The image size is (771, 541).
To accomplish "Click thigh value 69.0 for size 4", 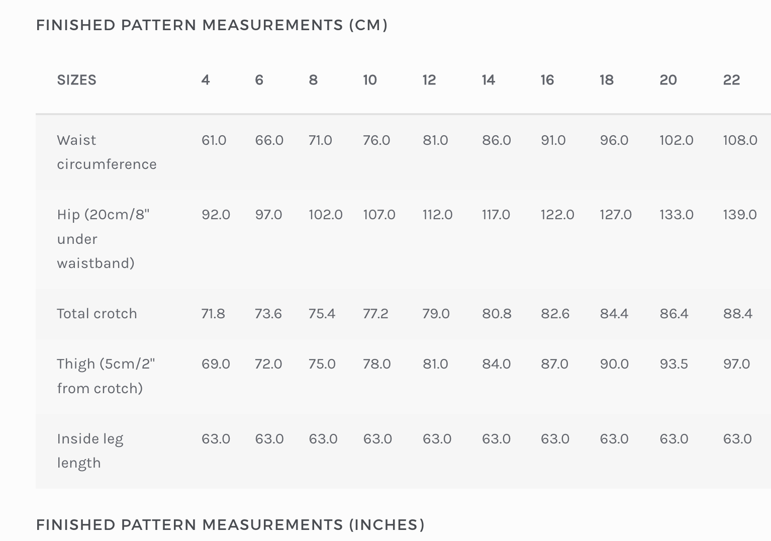I will click(x=216, y=364).
